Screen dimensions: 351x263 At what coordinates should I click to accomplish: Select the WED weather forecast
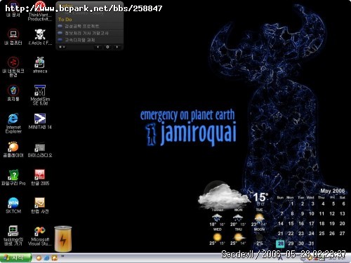217,236
